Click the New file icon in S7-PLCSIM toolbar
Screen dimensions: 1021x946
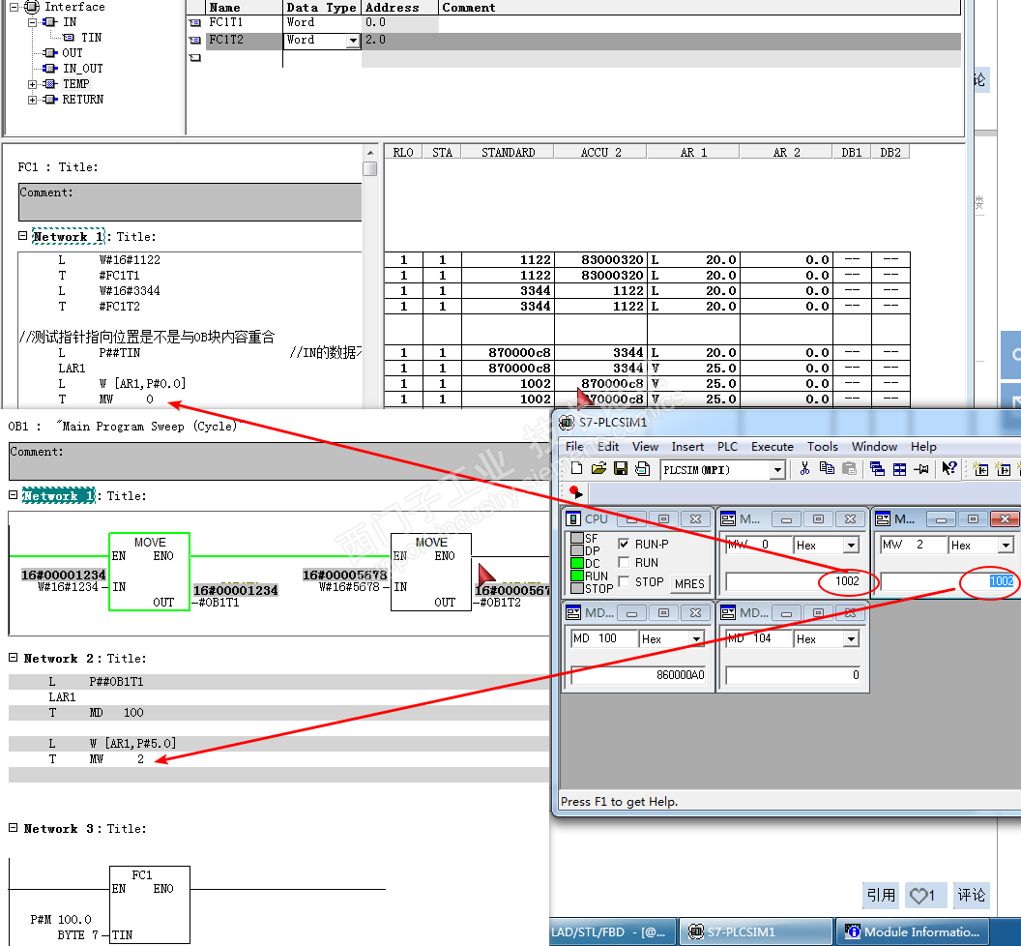point(576,468)
